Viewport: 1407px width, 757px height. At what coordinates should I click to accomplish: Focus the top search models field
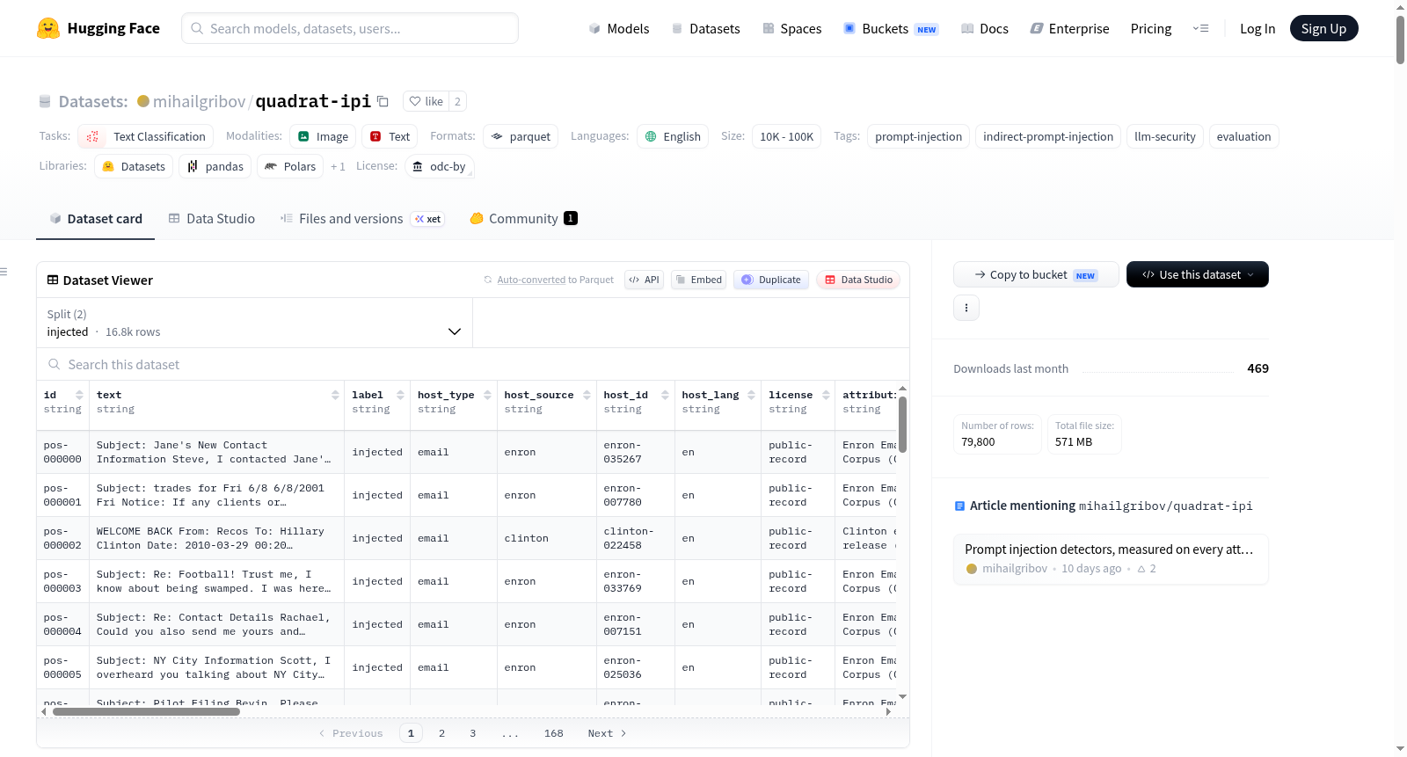350,28
